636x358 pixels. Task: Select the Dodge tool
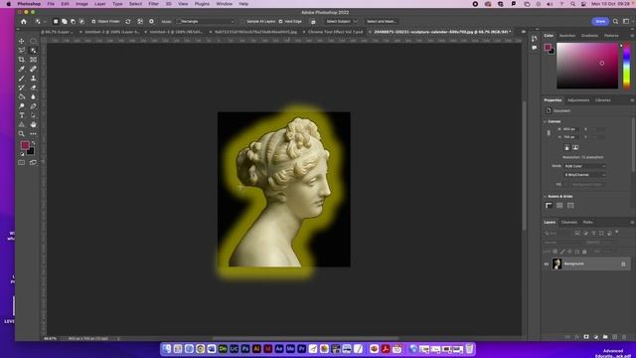click(x=21, y=106)
